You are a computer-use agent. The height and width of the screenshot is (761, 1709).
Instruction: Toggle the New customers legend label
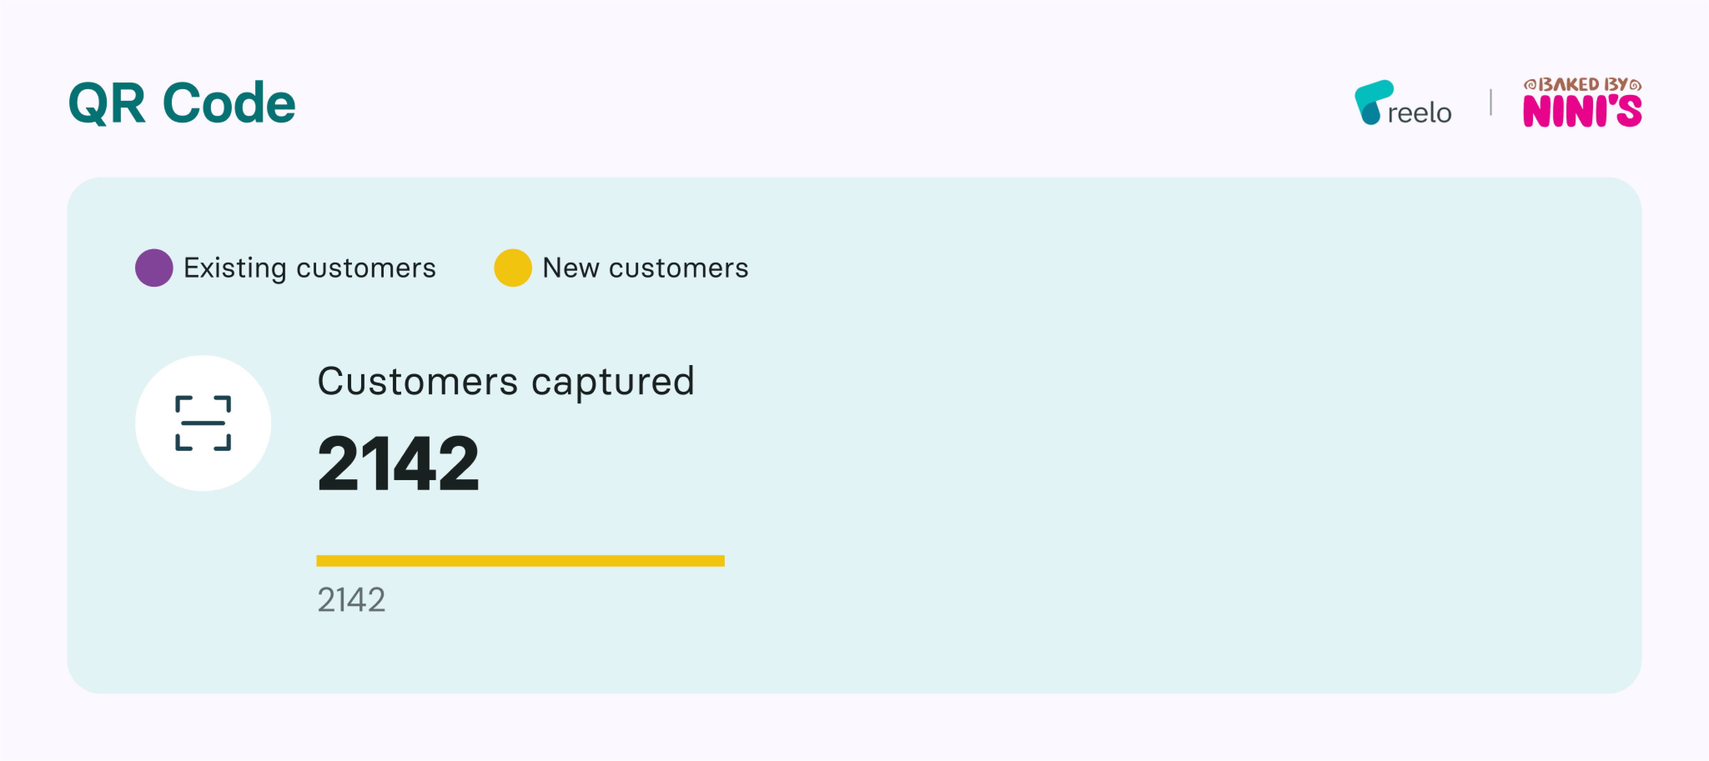[646, 268]
